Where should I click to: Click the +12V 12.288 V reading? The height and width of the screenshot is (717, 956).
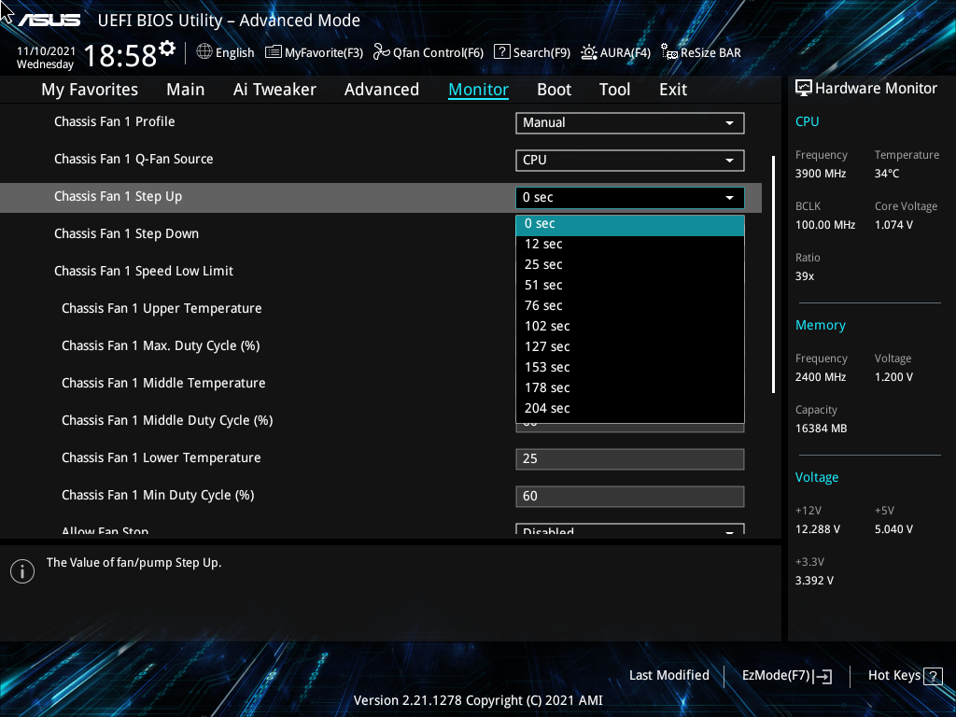pyautogui.click(x=817, y=529)
